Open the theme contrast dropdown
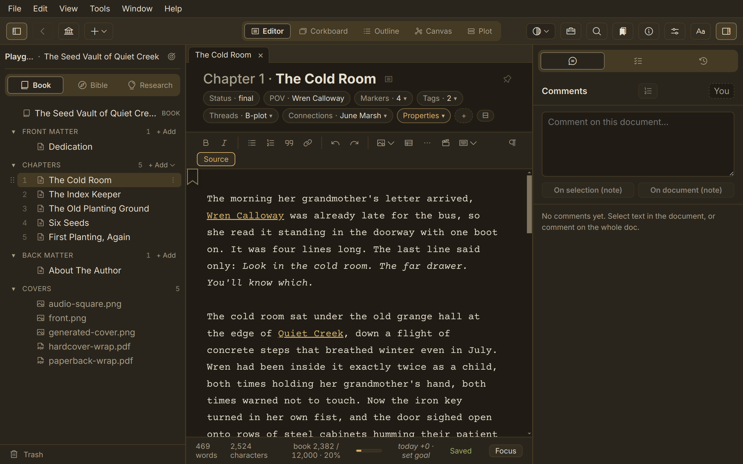Image resolution: width=743 pixels, height=464 pixels. pyautogui.click(x=541, y=31)
